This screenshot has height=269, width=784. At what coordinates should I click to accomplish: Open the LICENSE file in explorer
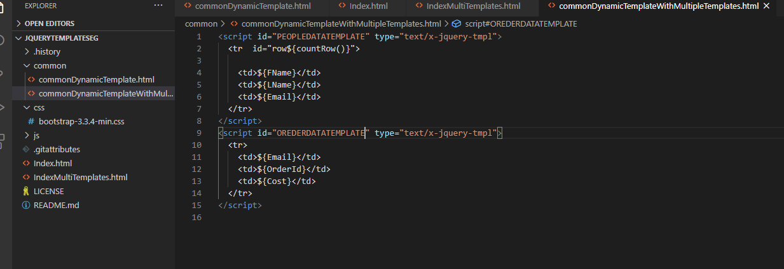[x=48, y=191]
